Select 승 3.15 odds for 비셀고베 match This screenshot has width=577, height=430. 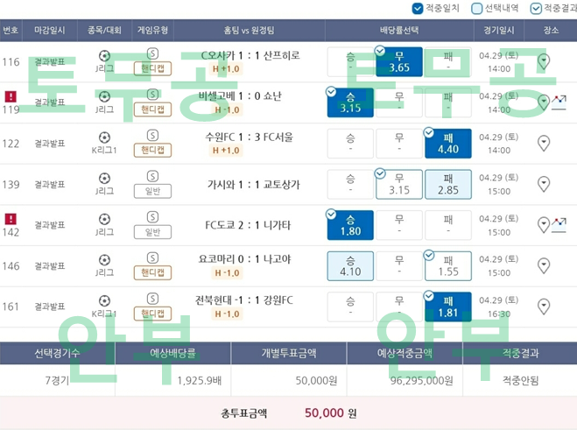(x=350, y=102)
